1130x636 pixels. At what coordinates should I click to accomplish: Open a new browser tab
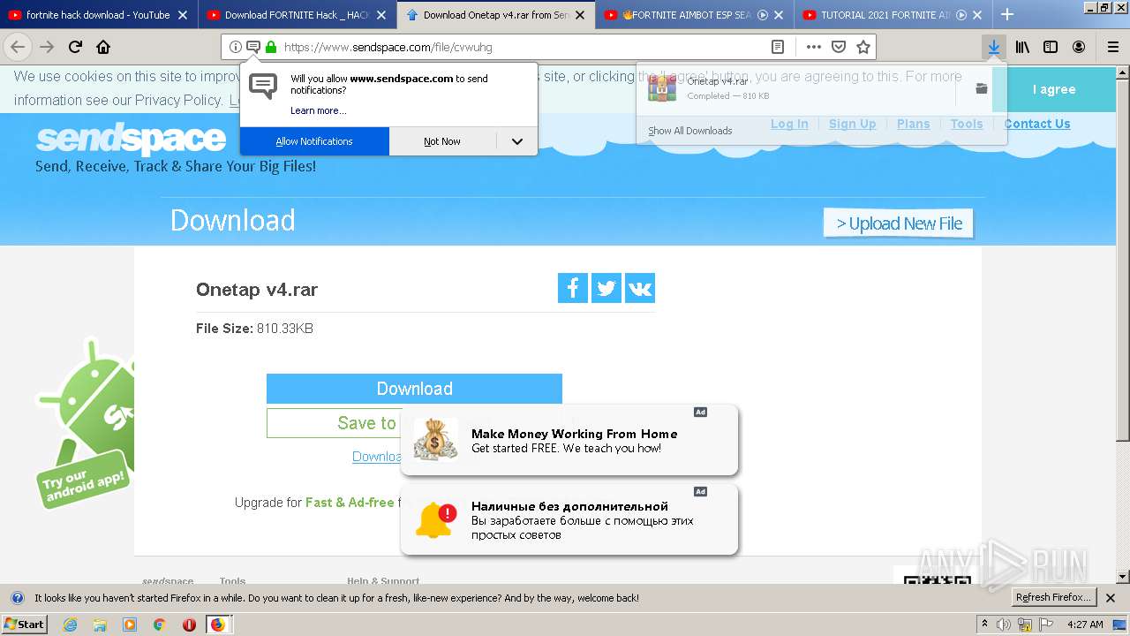click(1006, 14)
